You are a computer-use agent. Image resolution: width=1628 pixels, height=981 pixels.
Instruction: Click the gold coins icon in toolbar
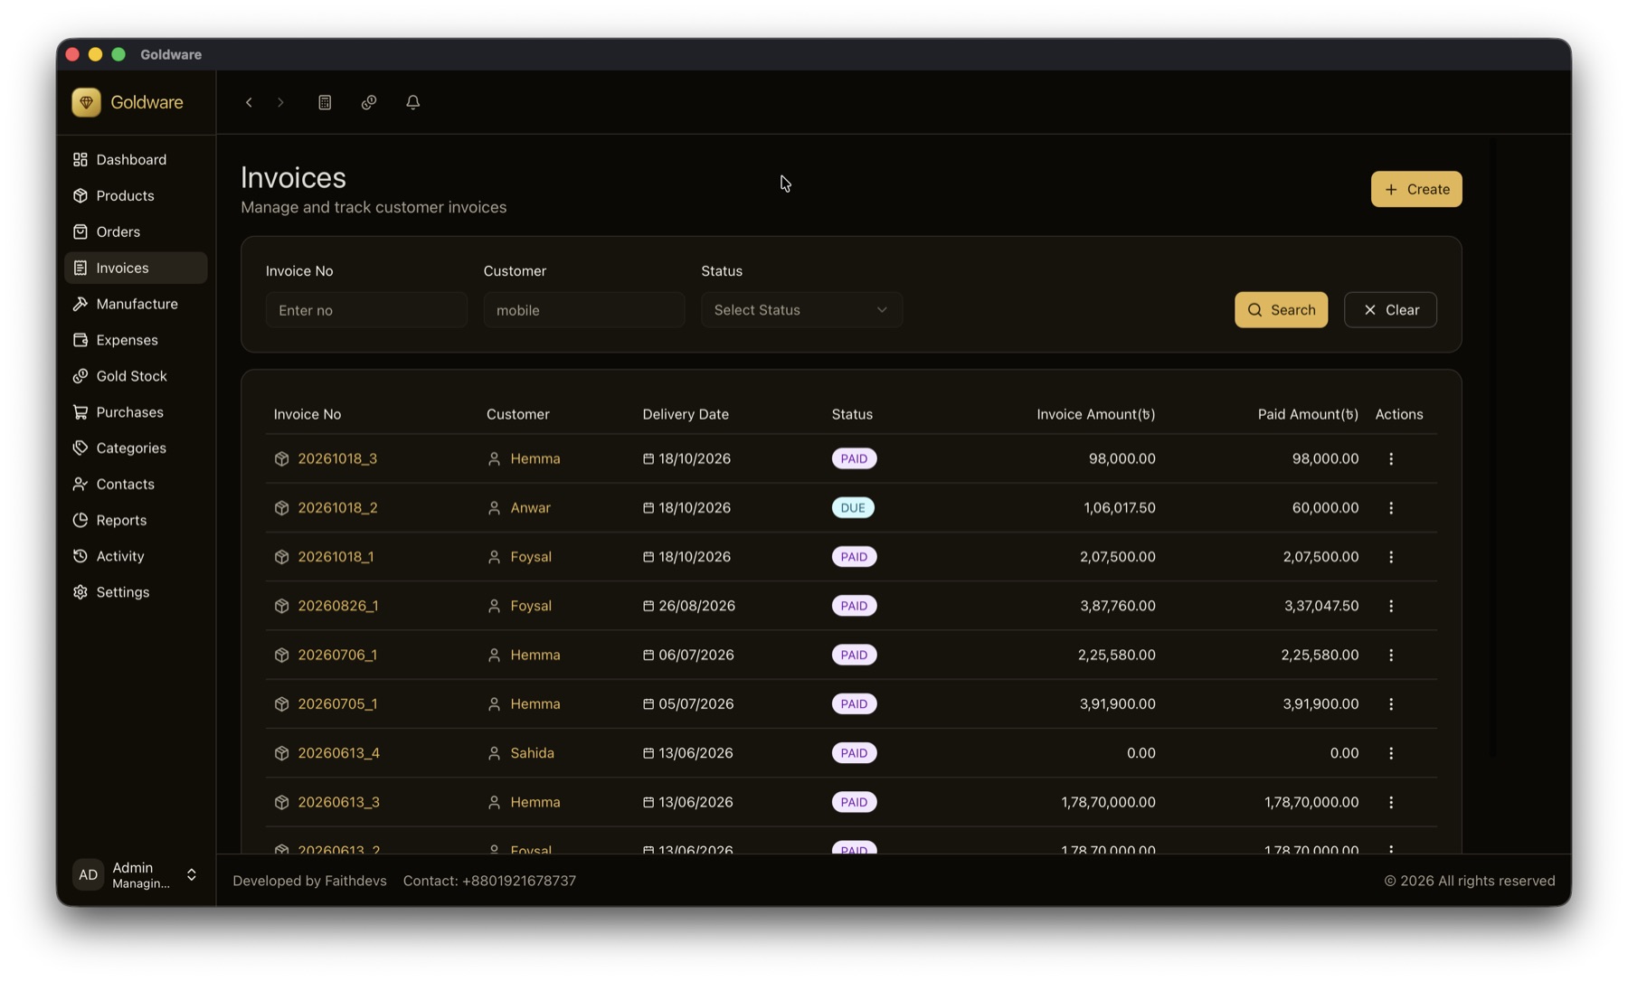[369, 102]
